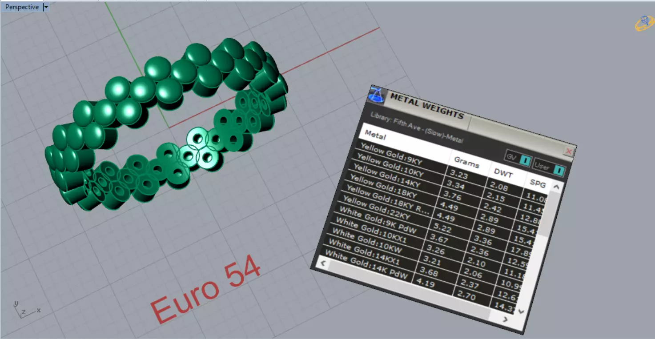Click the 5.22 grams cell
The height and width of the screenshot is (339, 655).
pyautogui.click(x=450, y=229)
